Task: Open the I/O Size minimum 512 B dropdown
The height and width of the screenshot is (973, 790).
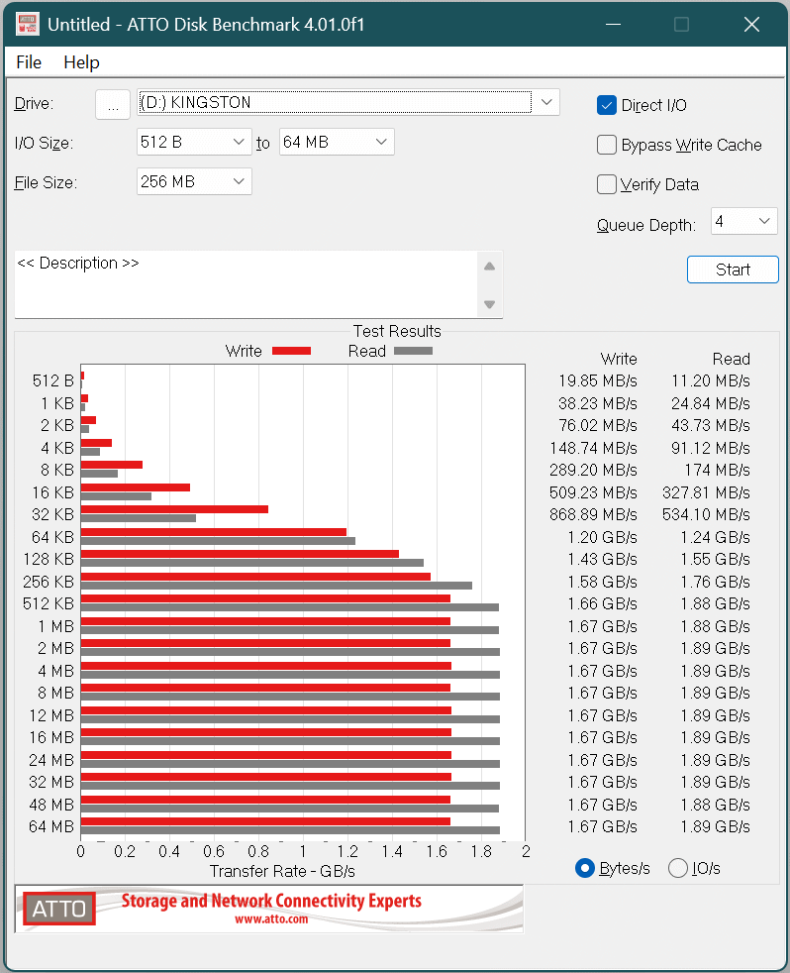Action: [194, 142]
